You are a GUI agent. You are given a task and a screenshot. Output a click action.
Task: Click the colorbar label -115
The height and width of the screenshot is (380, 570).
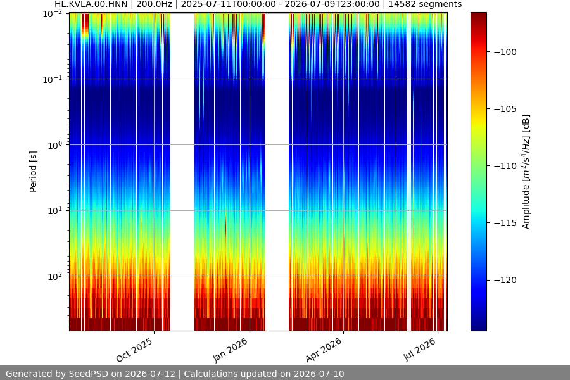tap(505, 223)
